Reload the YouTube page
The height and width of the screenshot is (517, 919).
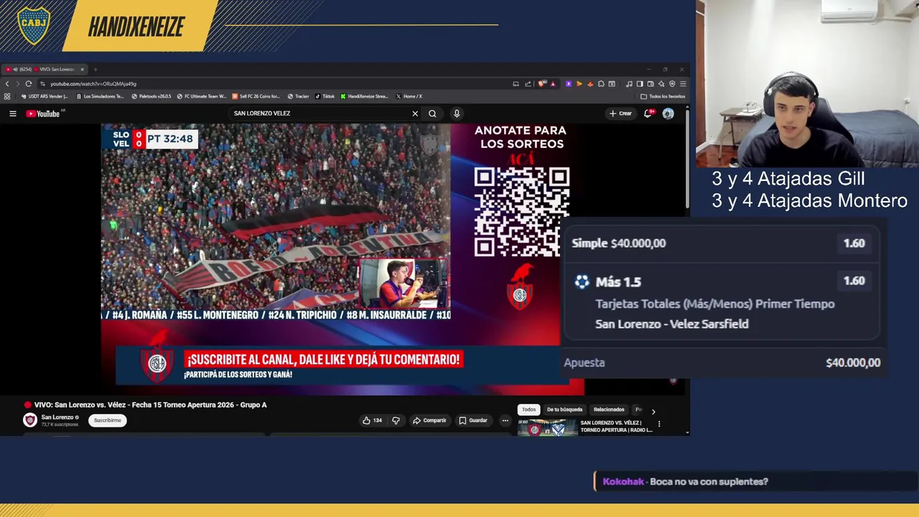29,84
